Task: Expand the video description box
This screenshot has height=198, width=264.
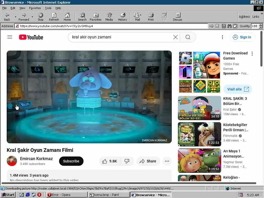Action: [89, 176]
